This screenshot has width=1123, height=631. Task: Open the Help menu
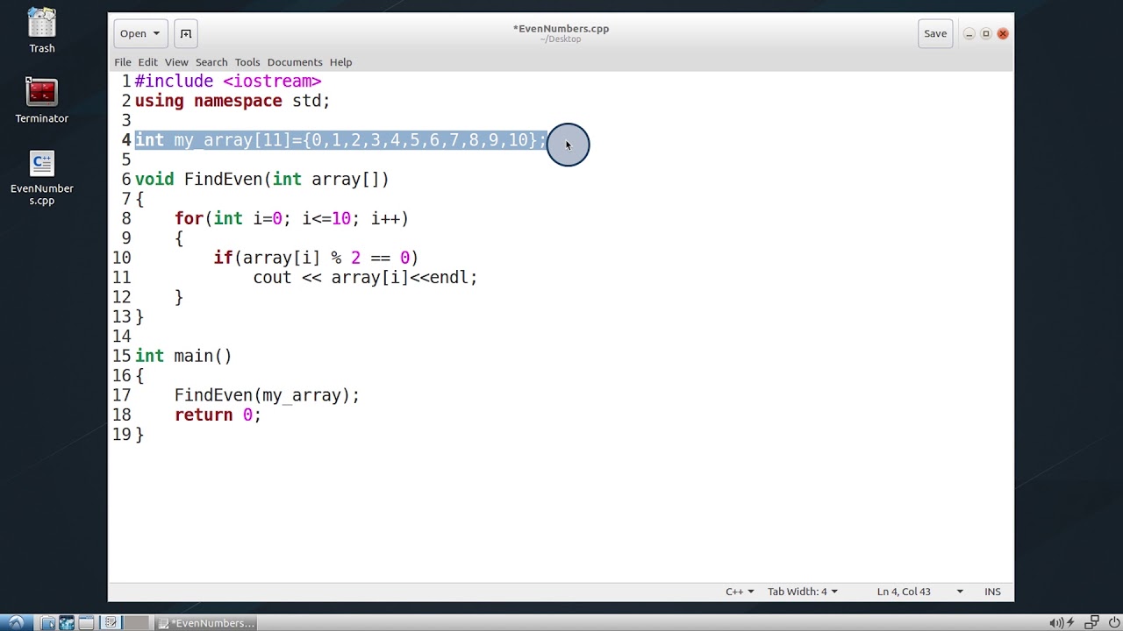pyautogui.click(x=340, y=62)
